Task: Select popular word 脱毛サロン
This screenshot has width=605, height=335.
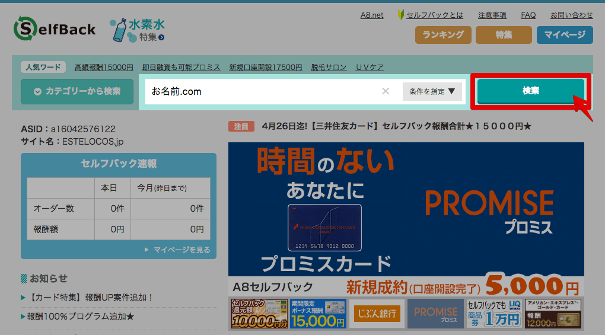Action: (329, 67)
